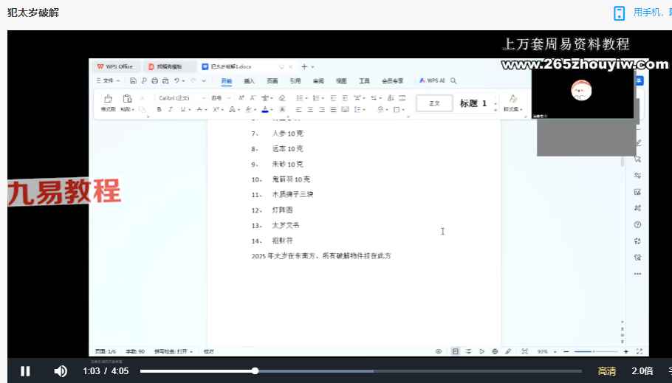
Task: Open the 会员专享 tab
Action: [393, 81]
